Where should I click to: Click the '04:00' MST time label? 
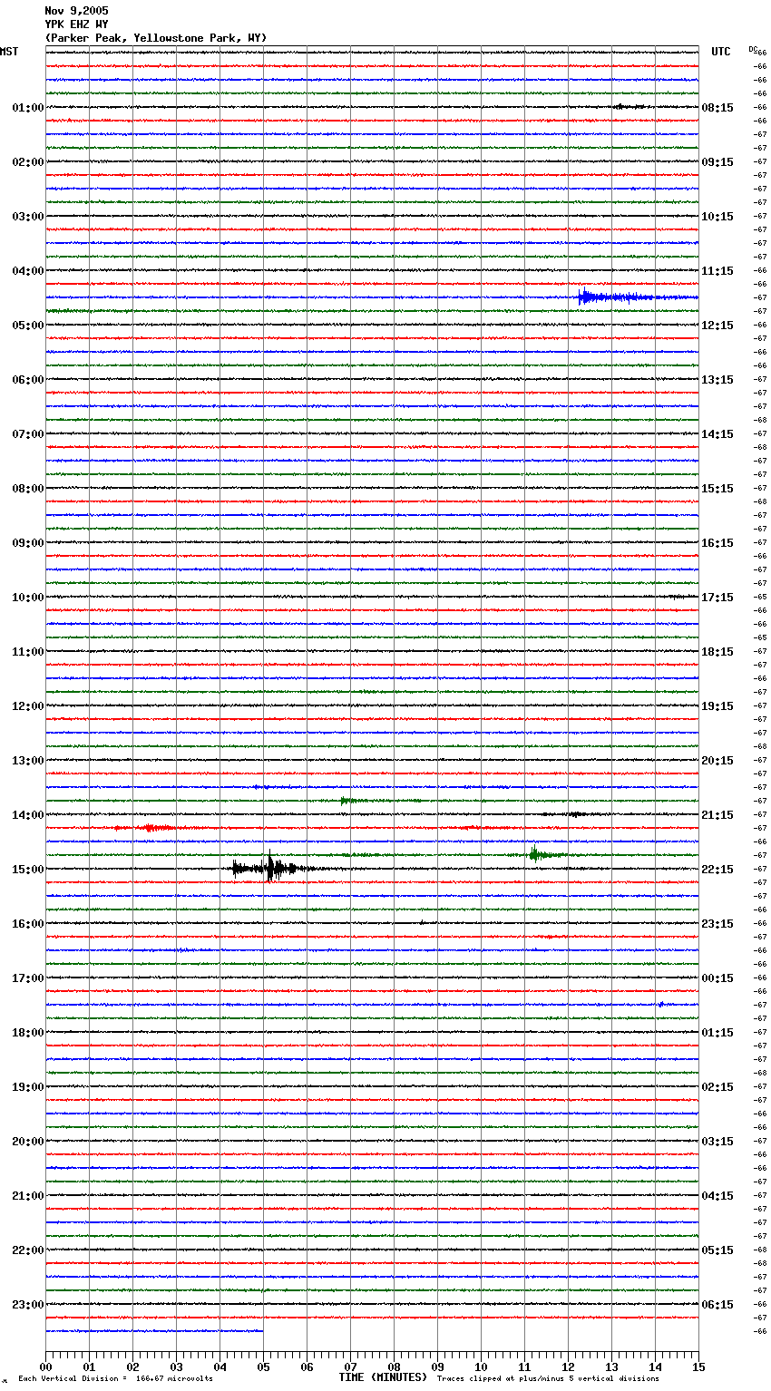click(x=28, y=271)
